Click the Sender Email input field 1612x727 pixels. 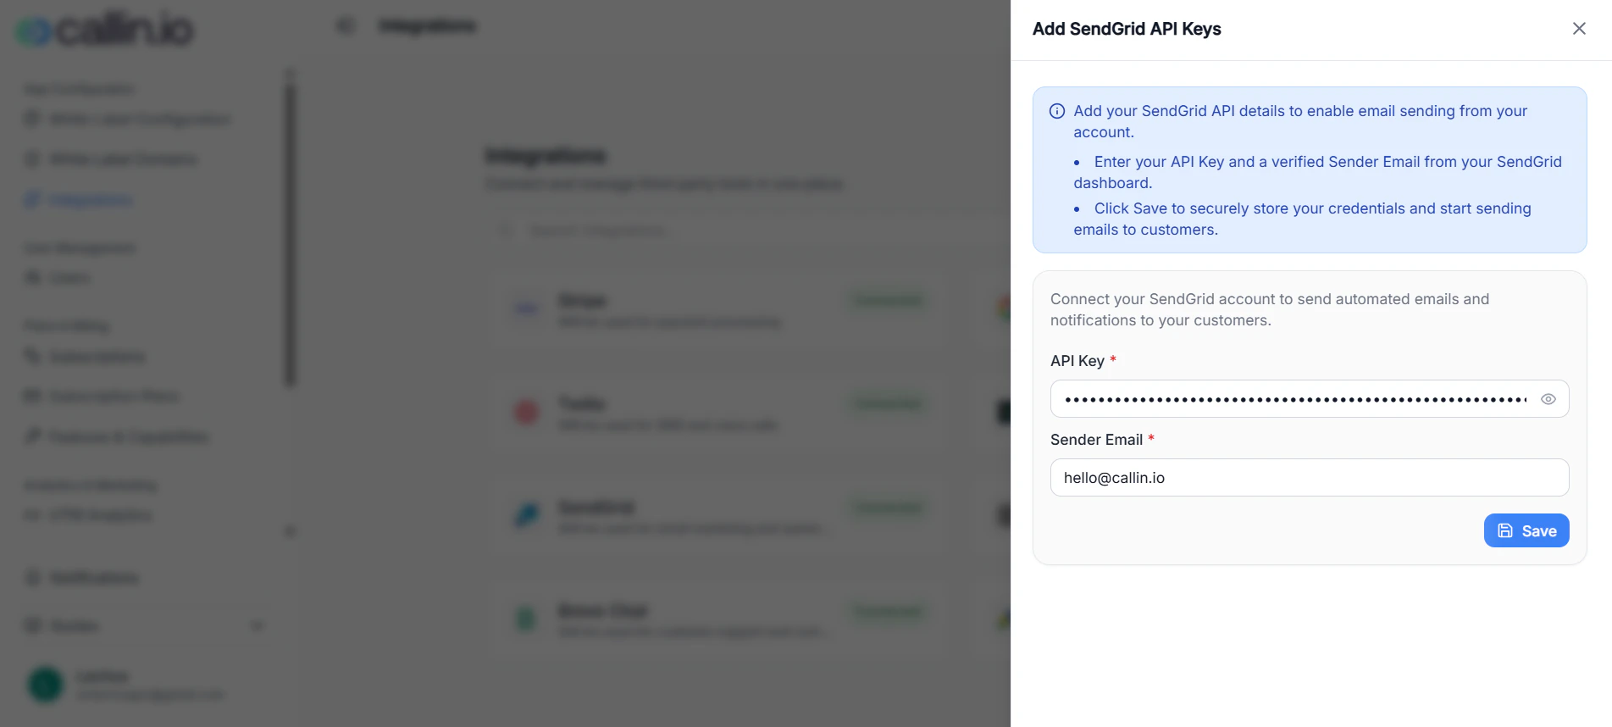coord(1309,477)
